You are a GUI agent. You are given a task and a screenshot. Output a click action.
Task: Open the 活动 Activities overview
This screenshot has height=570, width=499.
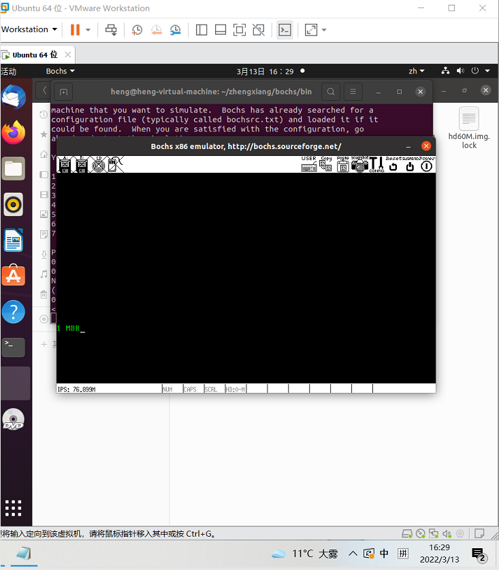(9, 72)
